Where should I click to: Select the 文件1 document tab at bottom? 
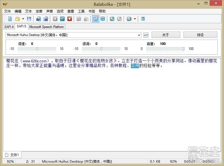[x=12, y=155]
